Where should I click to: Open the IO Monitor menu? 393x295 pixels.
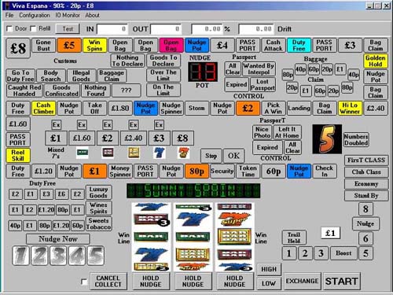pos(68,15)
